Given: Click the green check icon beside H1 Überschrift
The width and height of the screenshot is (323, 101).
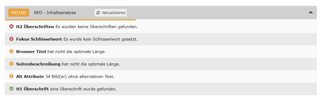Looking at the screenshot, I should coord(11,89).
